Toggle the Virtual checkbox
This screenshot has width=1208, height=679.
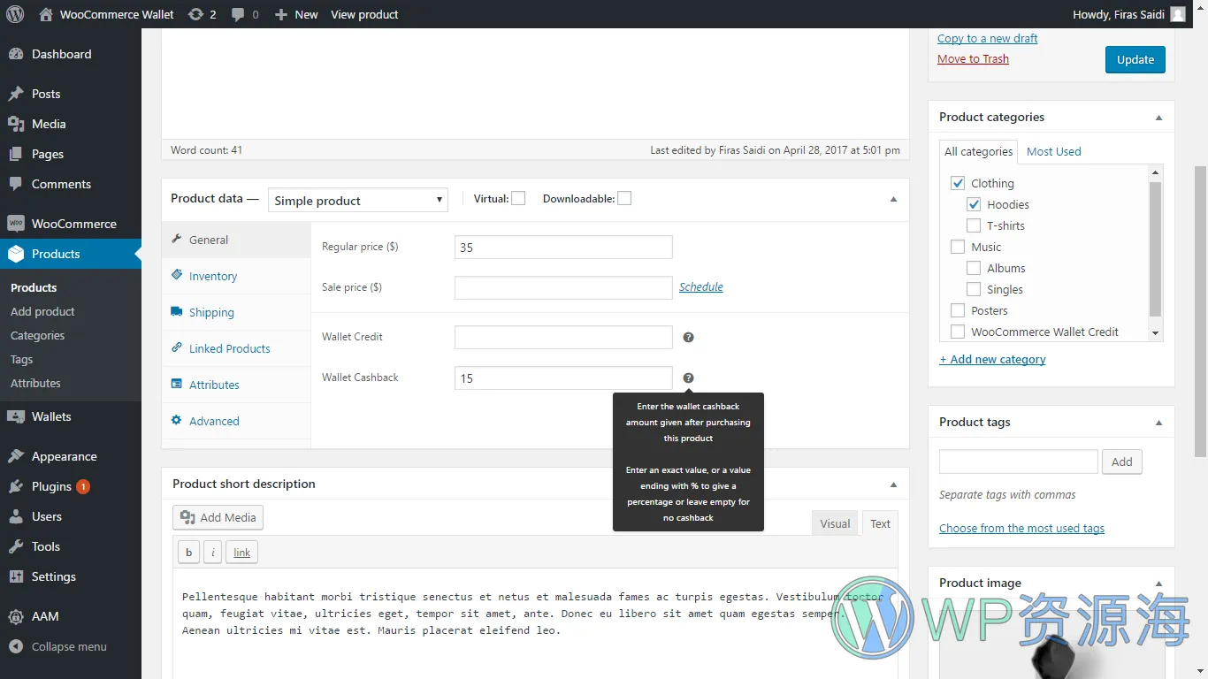pos(518,199)
